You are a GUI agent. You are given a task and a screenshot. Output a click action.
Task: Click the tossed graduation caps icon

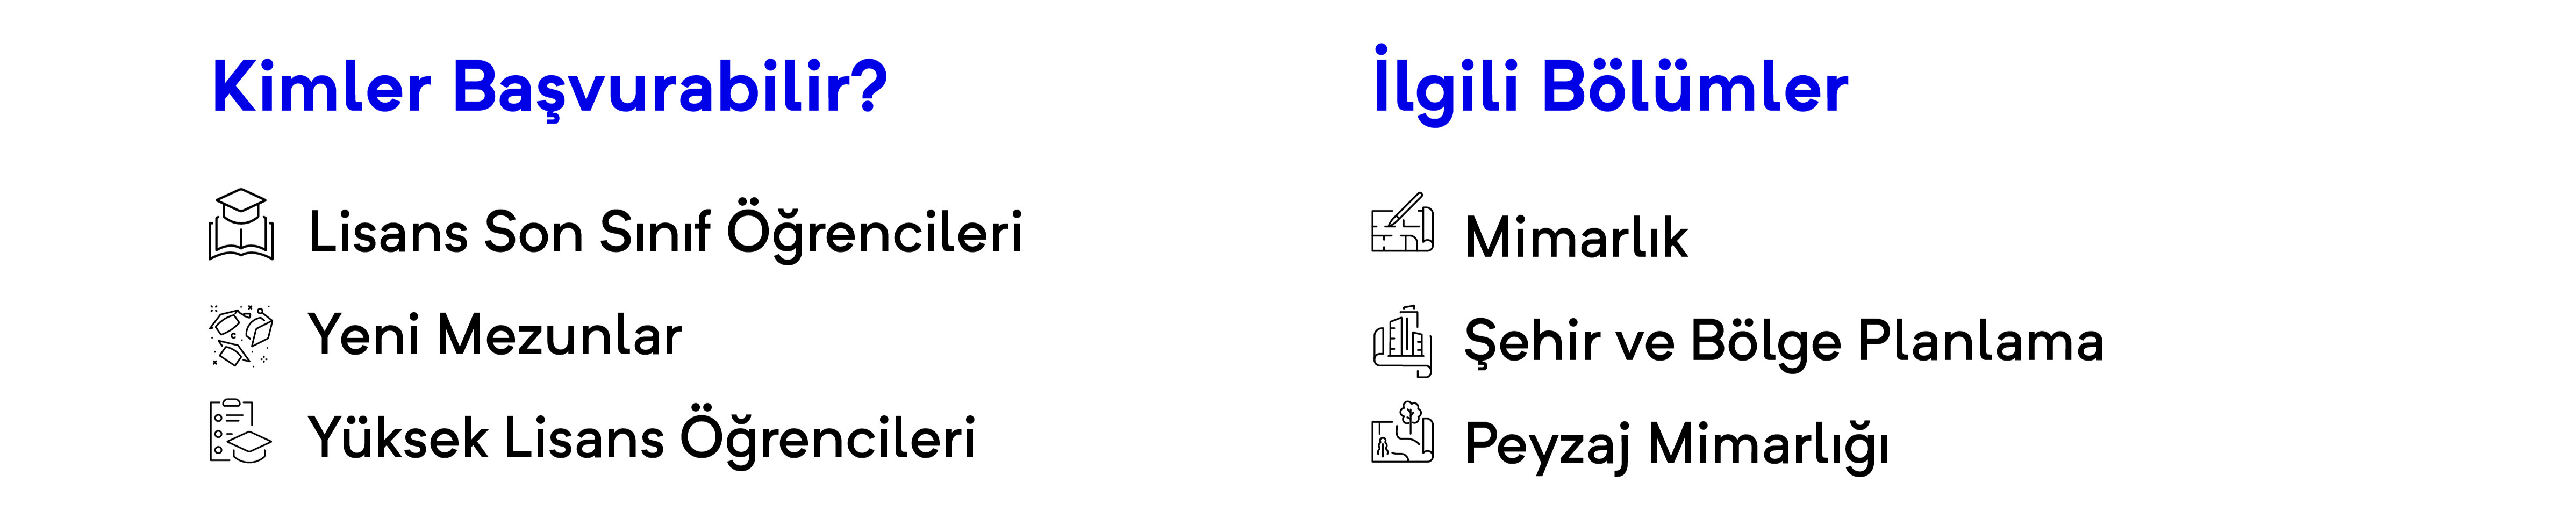pyautogui.click(x=241, y=335)
